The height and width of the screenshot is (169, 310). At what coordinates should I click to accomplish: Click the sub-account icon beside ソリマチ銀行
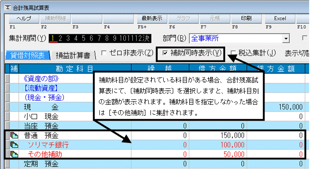(14, 145)
